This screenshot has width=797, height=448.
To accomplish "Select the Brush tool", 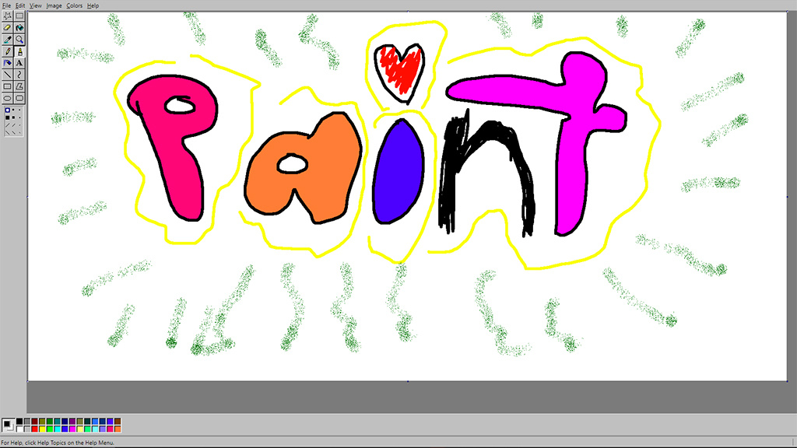I will tap(19, 51).
